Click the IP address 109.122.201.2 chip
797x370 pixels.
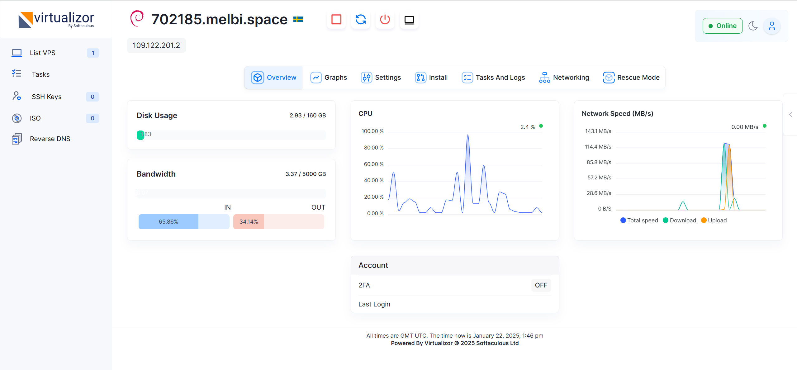pyautogui.click(x=156, y=45)
